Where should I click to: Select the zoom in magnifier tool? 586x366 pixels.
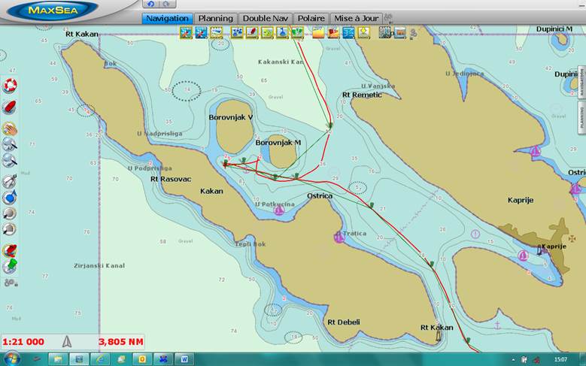click(10, 144)
